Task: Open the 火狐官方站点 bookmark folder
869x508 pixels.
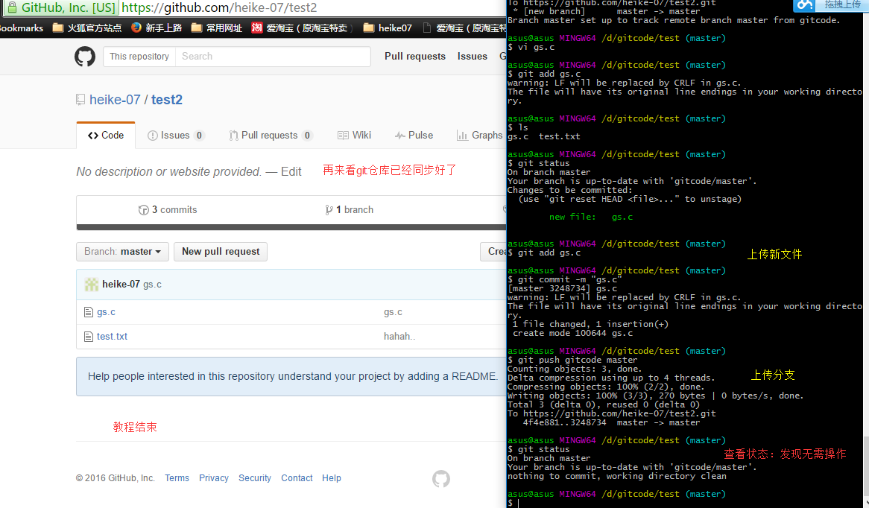Action: [x=87, y=28]
